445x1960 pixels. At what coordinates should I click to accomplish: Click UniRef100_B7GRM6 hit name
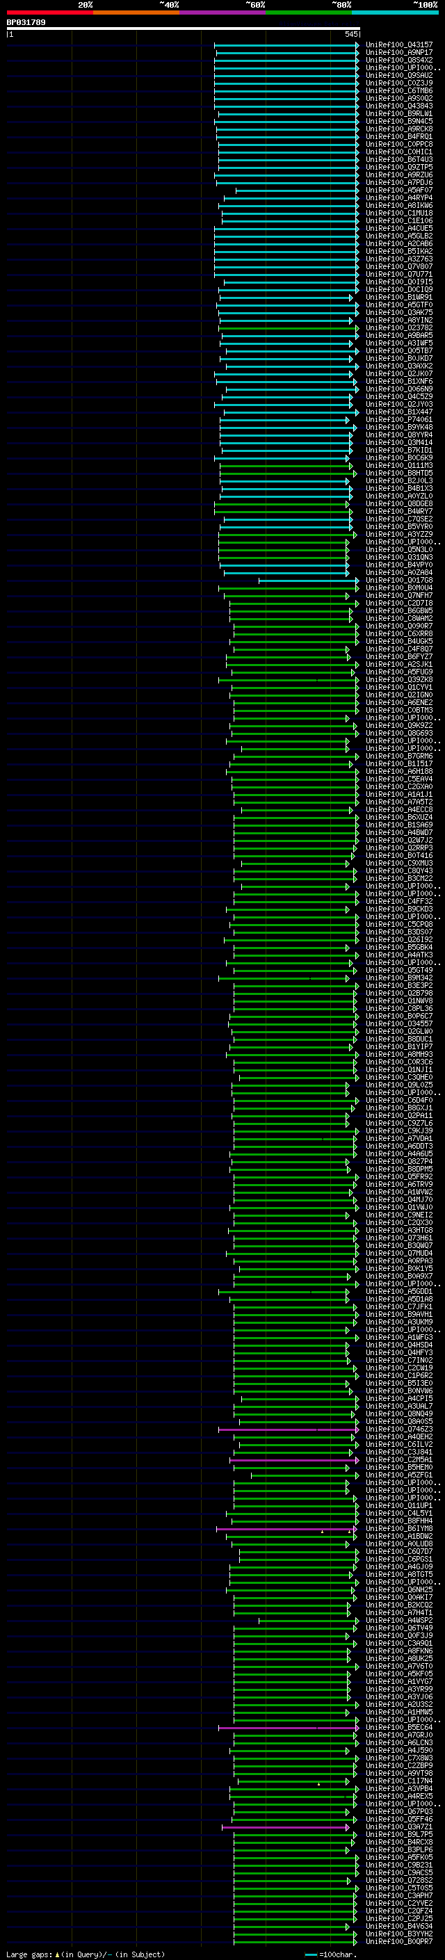399,756
